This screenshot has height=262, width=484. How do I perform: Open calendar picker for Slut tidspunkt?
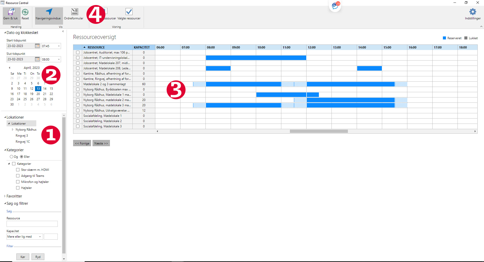[x=37, y=59]
